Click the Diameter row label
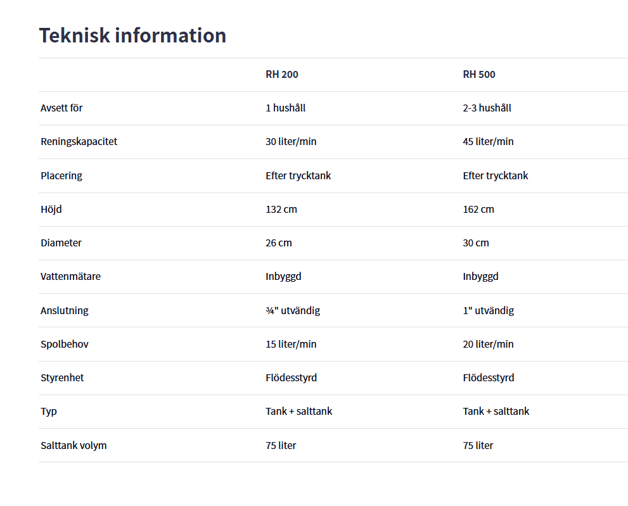Screen dimensions: 628x506 [61, 243]
